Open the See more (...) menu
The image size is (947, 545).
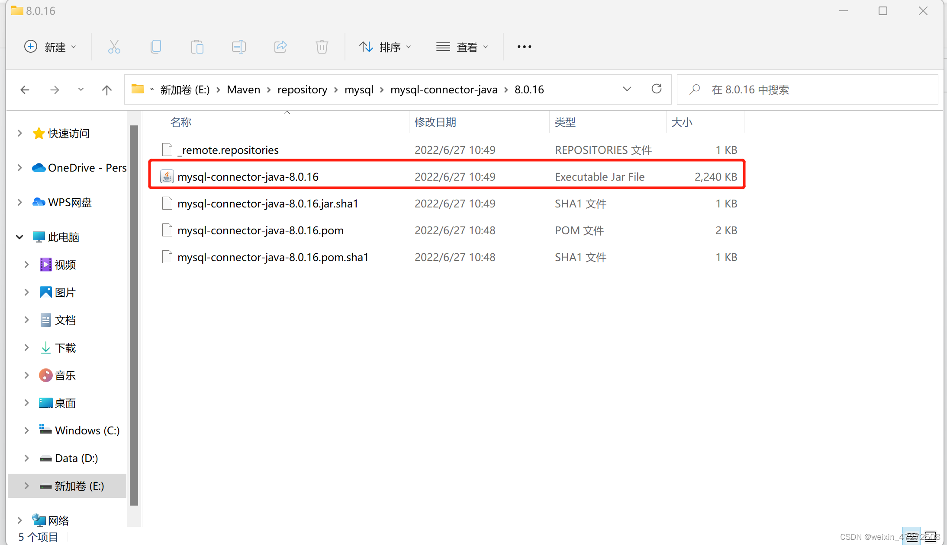(x=524, y=47)
